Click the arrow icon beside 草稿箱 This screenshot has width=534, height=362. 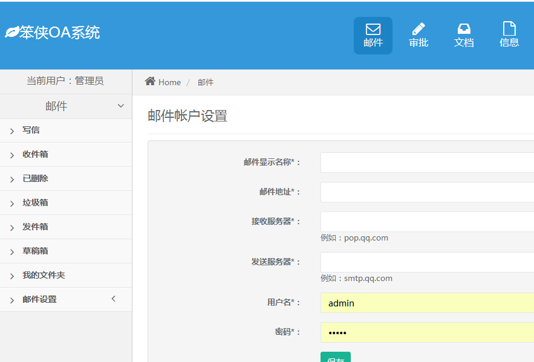(x=12, y=252)
